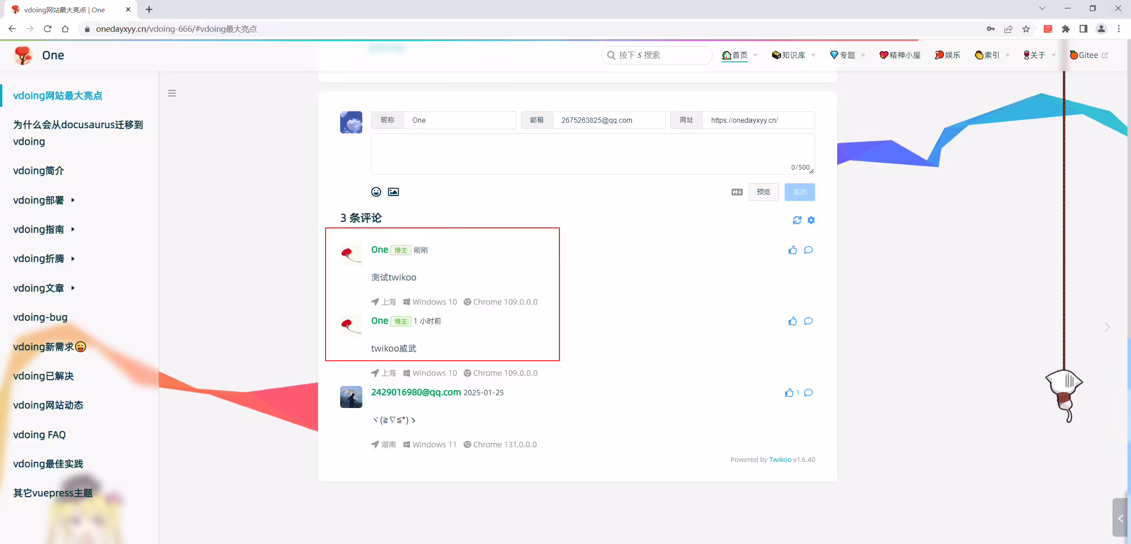1131x544 pixels.
Task: Open vdoing最佳实践 in sidebar
Action: [x=48, y=464]
